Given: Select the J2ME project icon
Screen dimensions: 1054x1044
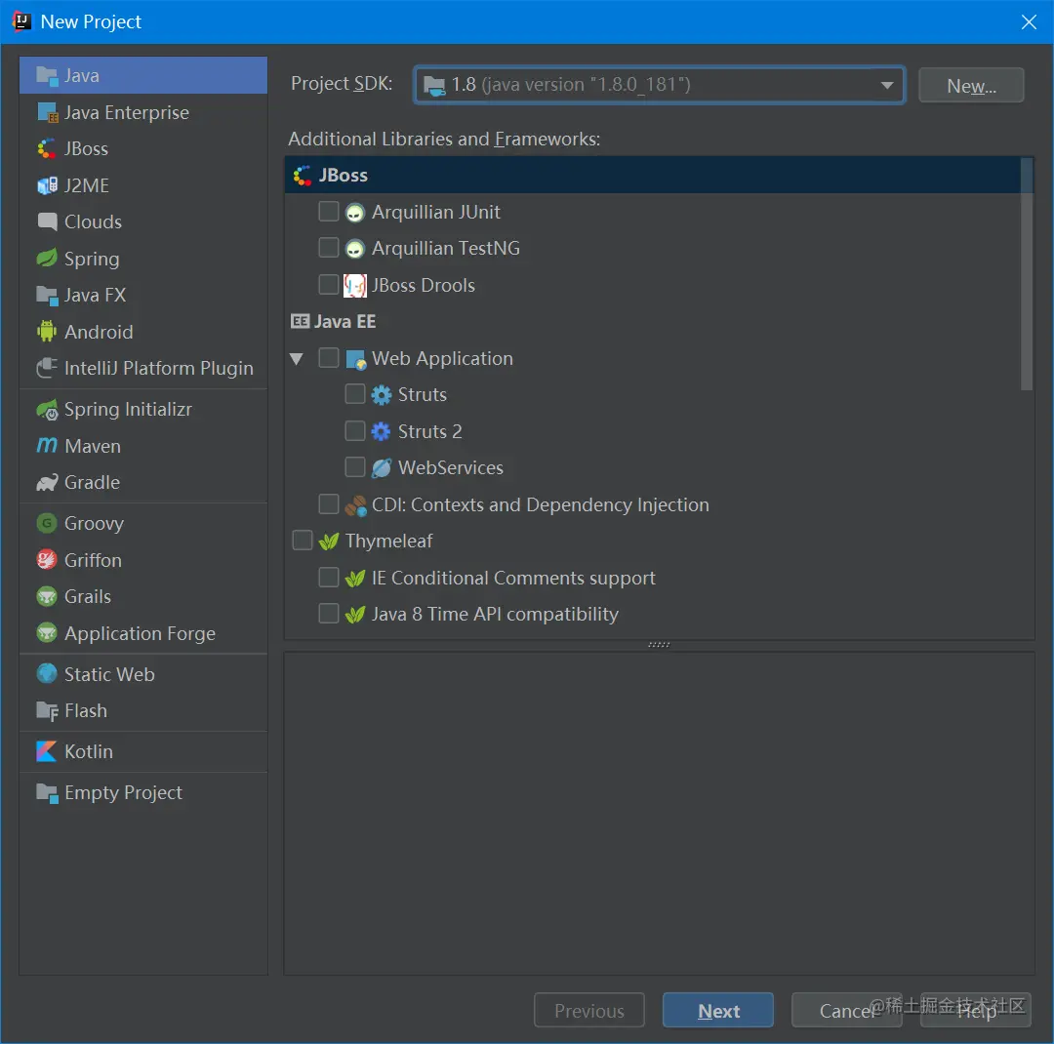Looking at the screenshot, I should tap(47, 185).
